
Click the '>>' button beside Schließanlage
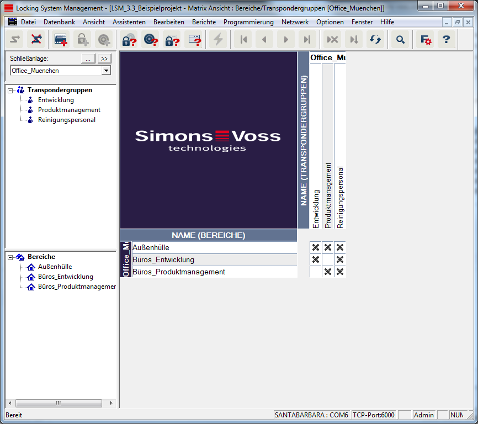[x=104, y=59]
